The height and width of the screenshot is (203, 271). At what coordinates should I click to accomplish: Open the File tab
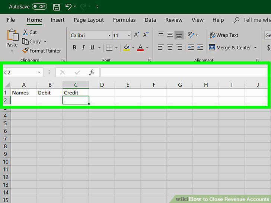tap(11, 20)
